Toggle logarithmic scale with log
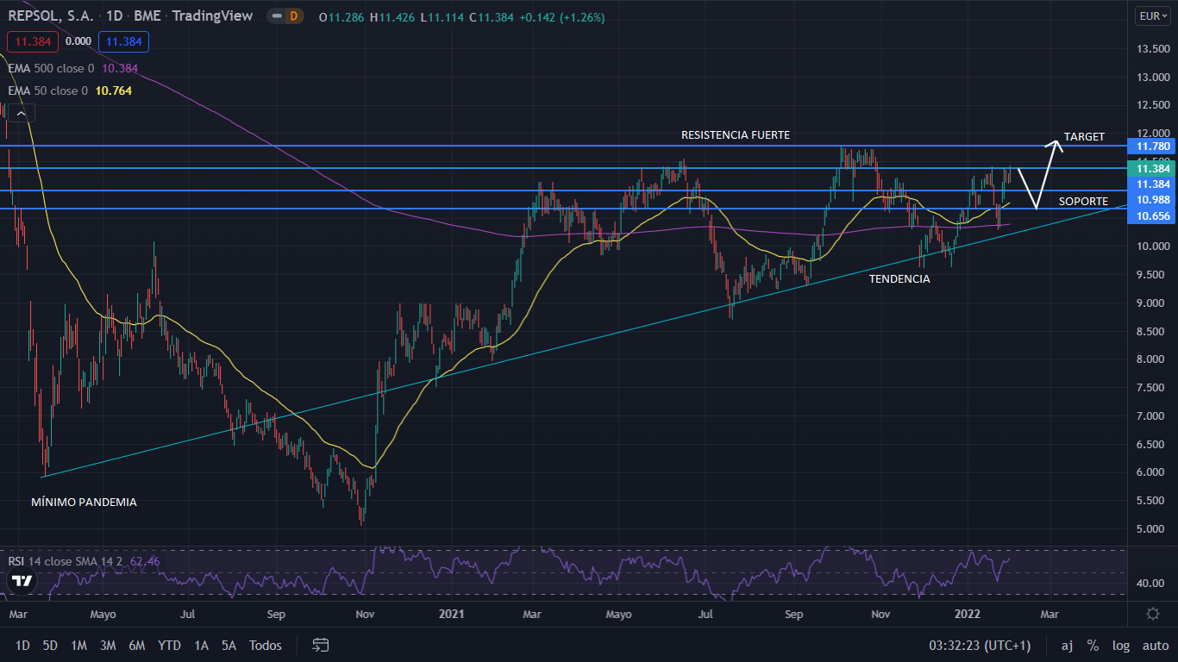Image resolution: width=1178 pixels, height=662 pixels. (1120, 646)
